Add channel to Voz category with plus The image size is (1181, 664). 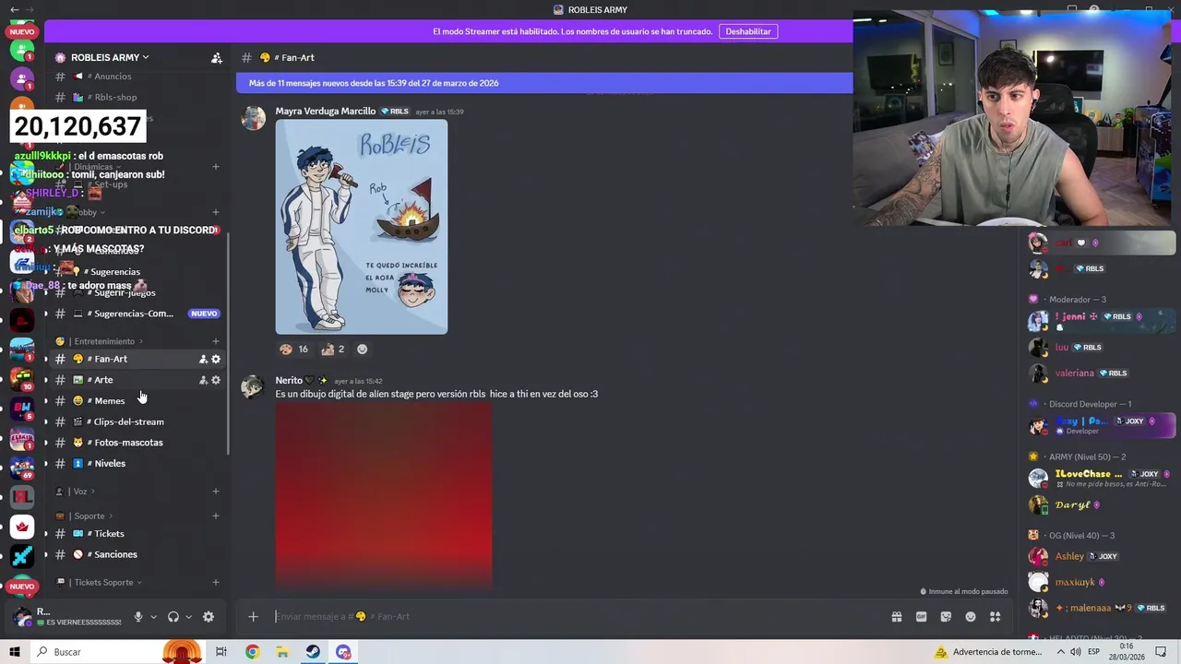click(216, 492)
